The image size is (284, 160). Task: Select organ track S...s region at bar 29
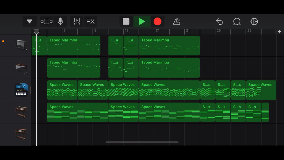pyautogui.click(x=254, y=113)
